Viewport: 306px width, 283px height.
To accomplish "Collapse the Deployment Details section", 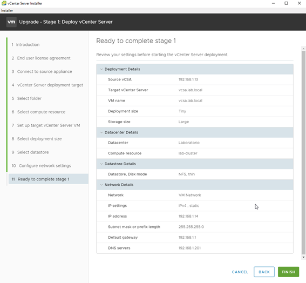I will [101, 69].
